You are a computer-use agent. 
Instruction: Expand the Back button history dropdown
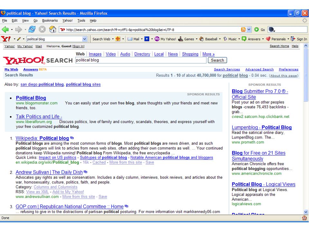point(12,30)
